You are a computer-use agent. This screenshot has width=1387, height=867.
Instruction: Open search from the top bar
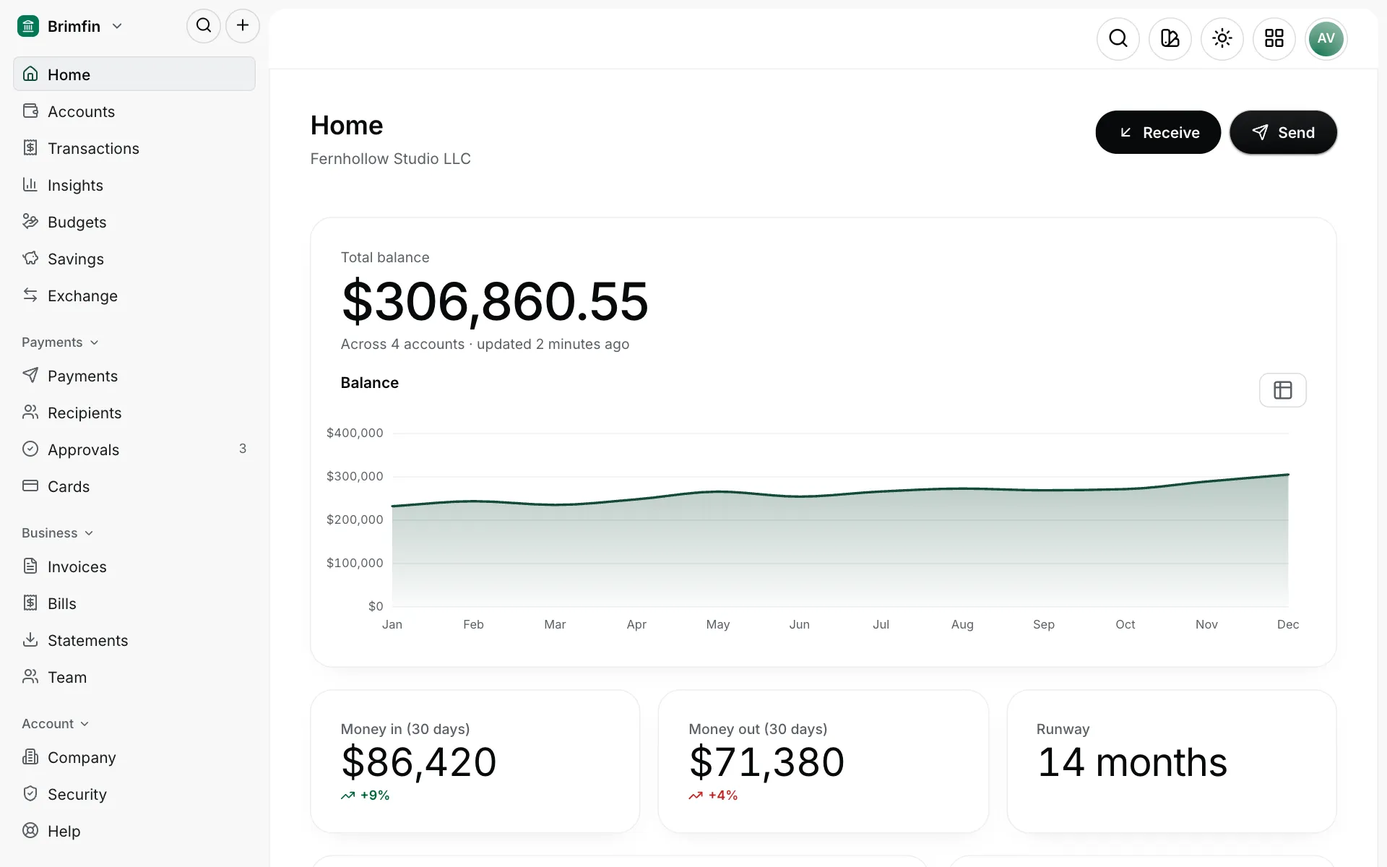click(x=1118, y=38)
